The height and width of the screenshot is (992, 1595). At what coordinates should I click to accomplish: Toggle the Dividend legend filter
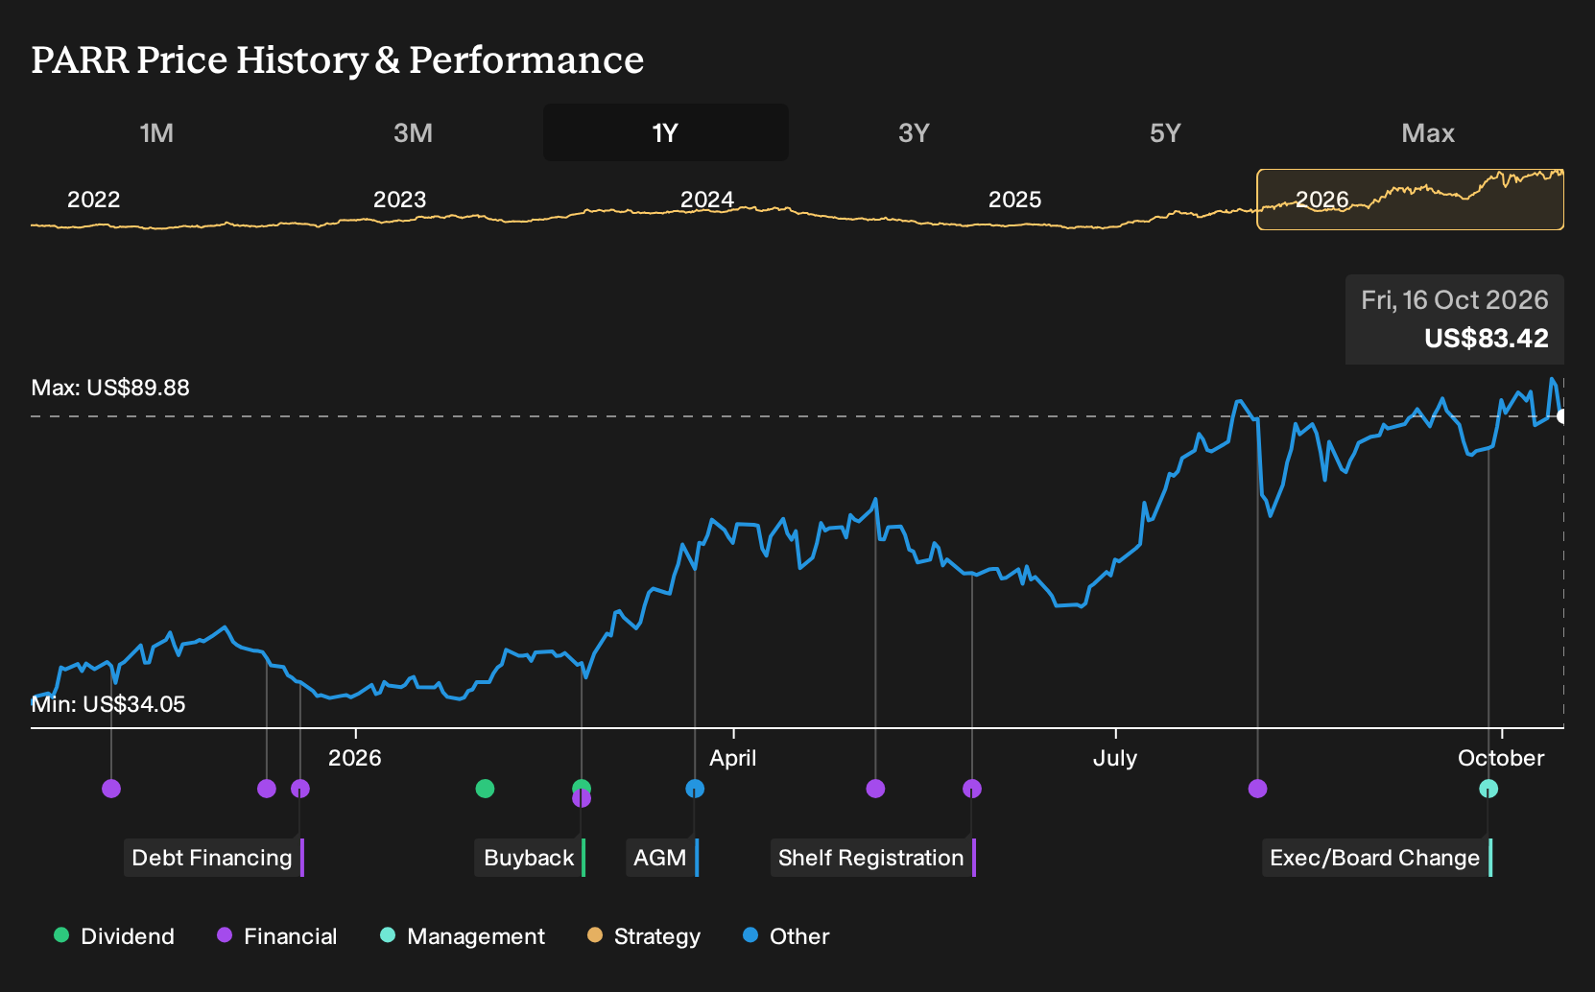pyautogui.click(x=114, y=936)
